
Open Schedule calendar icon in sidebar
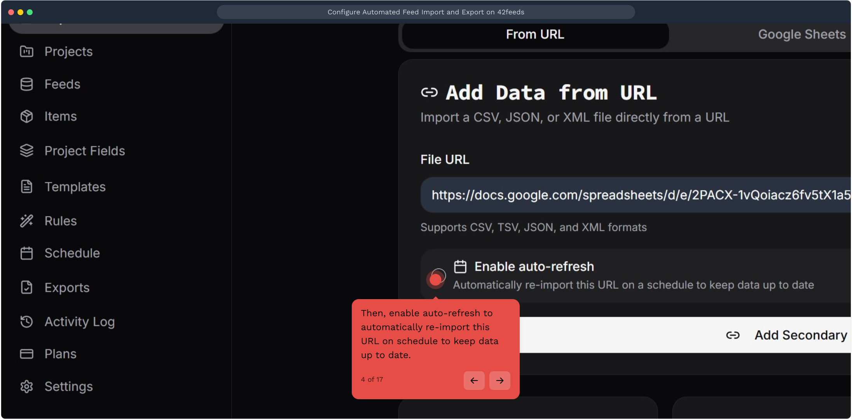(26, 253)
